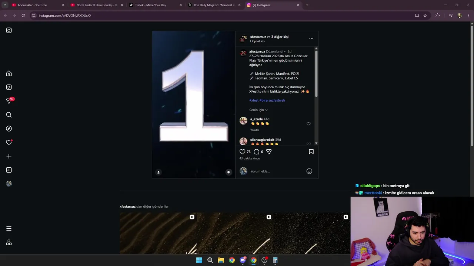Viewport: 474px width, 266px height.
Task: Click the address bar URL
Action: pos(65,16)
